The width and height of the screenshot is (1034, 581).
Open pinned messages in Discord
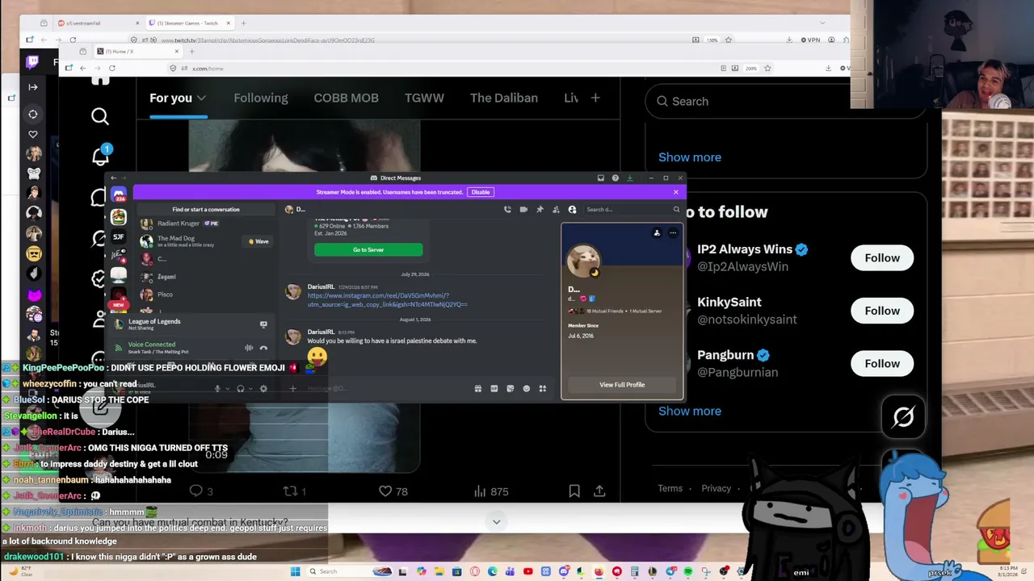(x=540, y=209)
